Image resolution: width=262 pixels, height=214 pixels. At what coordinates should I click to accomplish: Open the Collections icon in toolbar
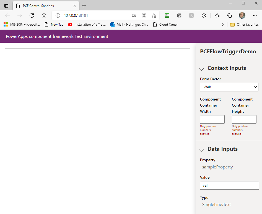click(x=229, y=15)
